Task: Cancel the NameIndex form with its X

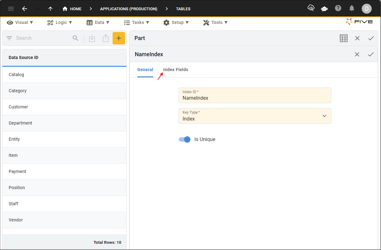Action: coord(357,54)
